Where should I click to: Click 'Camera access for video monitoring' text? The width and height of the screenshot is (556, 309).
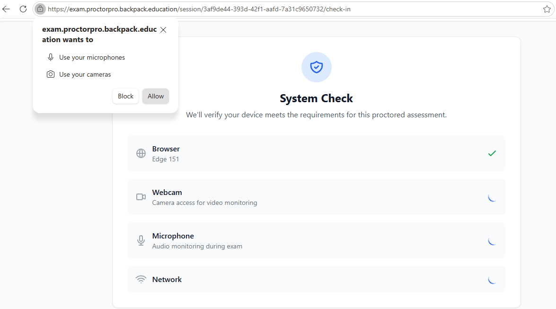(204, 203)
